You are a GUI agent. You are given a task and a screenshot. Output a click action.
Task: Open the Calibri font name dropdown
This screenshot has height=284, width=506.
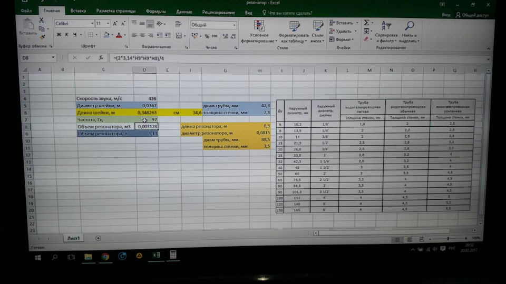point(92,24)
